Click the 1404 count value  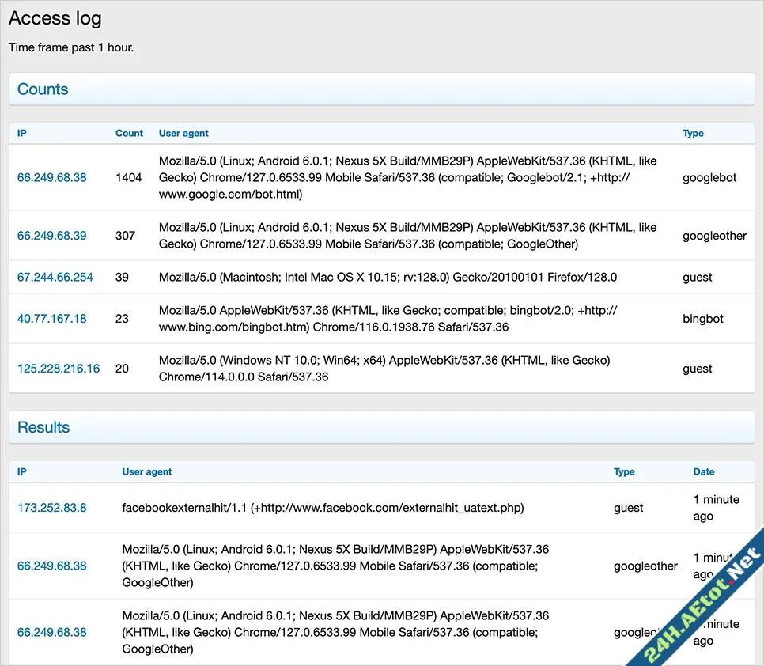(x=129, y=178)
